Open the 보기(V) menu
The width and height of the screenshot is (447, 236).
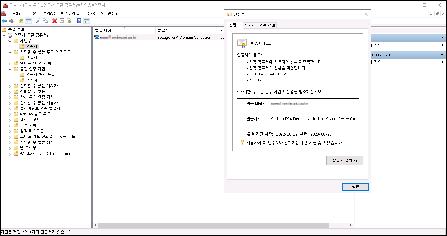click(49, 13)
